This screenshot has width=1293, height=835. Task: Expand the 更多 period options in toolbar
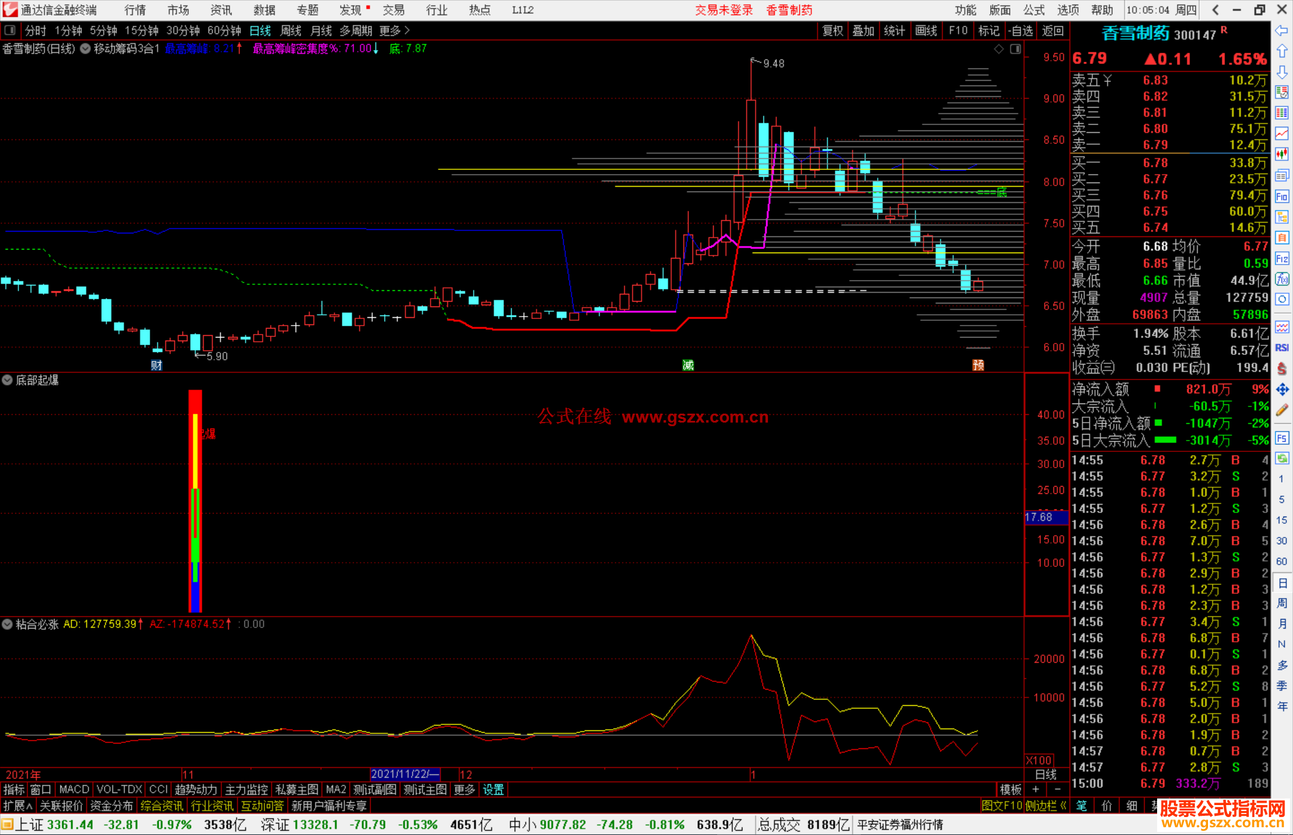(394, 31)
